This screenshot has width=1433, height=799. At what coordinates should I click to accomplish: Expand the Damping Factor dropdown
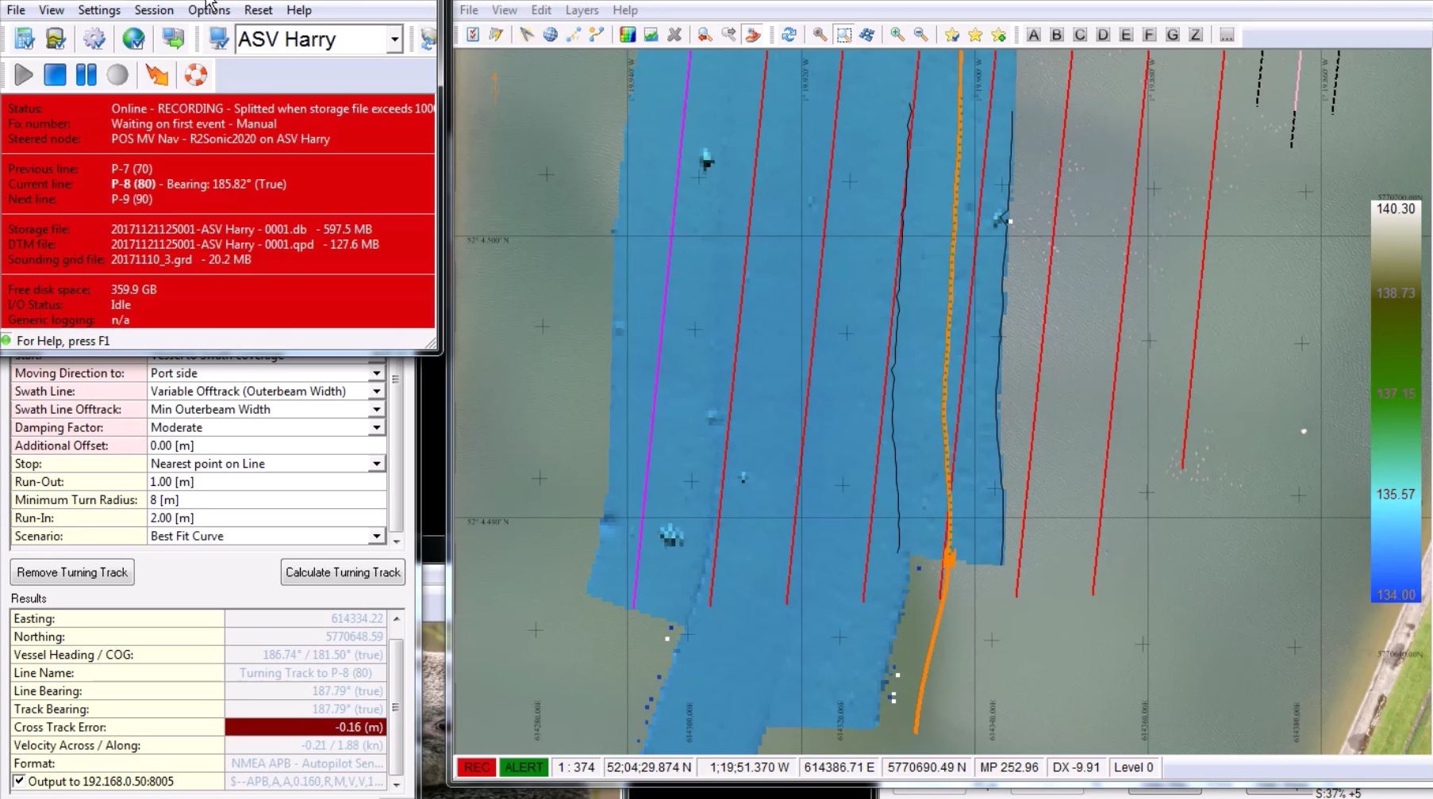pyautogui.click(x=376, y=428)
